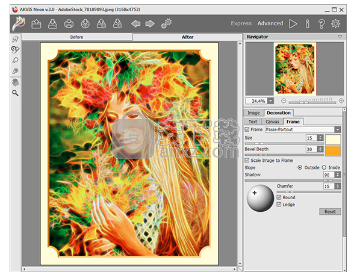Redo with the right arrow icon
The image size is (354, 272).
[x=150, y=23]
